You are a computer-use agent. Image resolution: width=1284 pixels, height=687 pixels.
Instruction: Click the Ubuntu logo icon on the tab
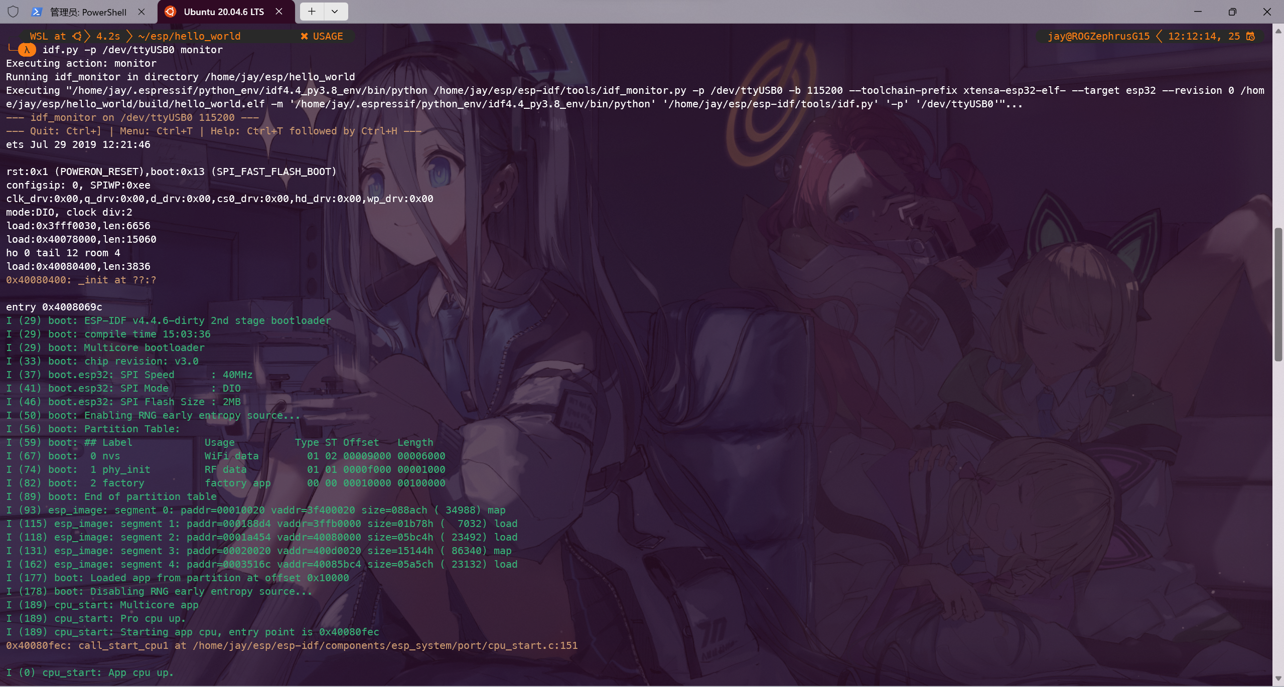[171, 12]
